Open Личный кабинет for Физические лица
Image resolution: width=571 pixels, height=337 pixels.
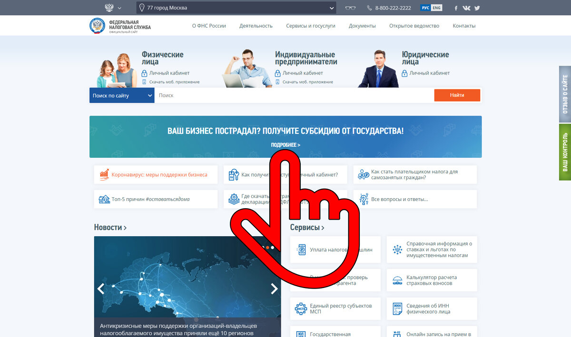coord(169,73)
